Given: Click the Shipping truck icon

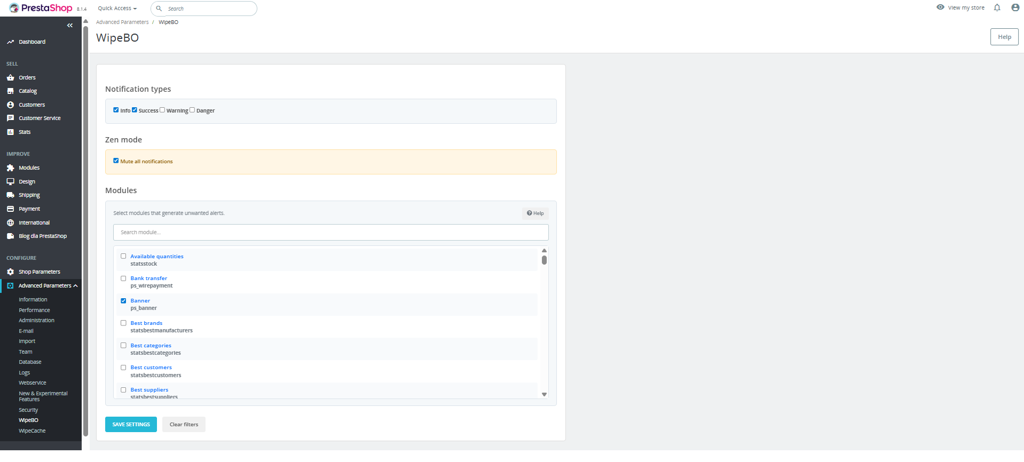Looking at the screenshot, I should point(10,195).
